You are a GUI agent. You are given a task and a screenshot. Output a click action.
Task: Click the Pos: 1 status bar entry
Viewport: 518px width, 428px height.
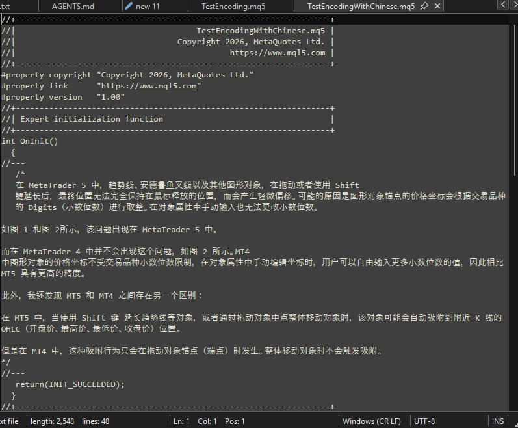[x=235, y=421]
